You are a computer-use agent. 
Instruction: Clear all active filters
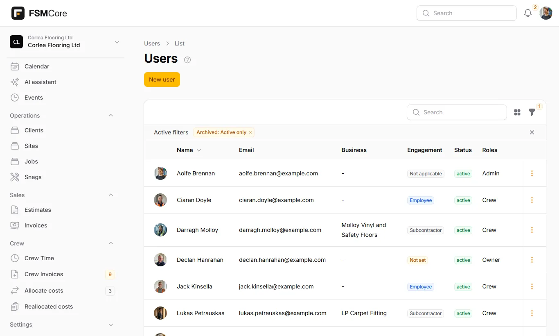(x=532, y=132)
